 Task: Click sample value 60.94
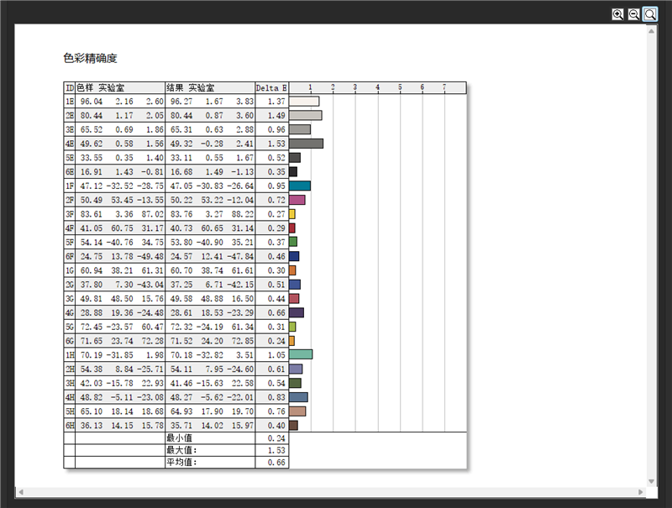point(92,270)
